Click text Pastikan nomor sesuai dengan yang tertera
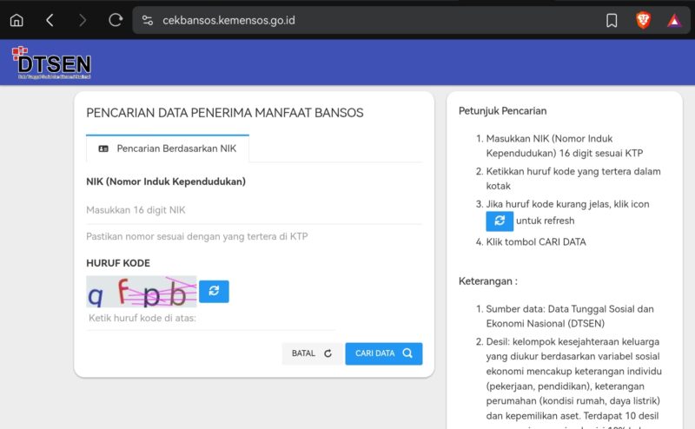 tap(197, 236)
